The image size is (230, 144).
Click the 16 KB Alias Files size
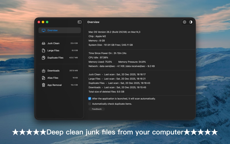point(75,78)
